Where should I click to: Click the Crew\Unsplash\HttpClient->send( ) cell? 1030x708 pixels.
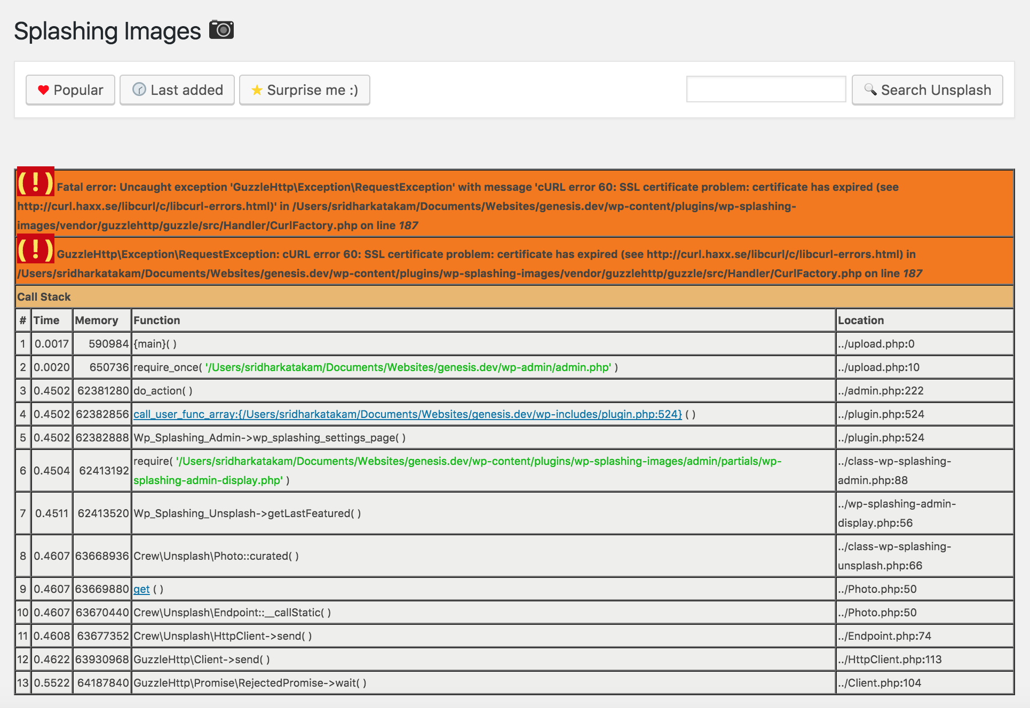point(484,636)
